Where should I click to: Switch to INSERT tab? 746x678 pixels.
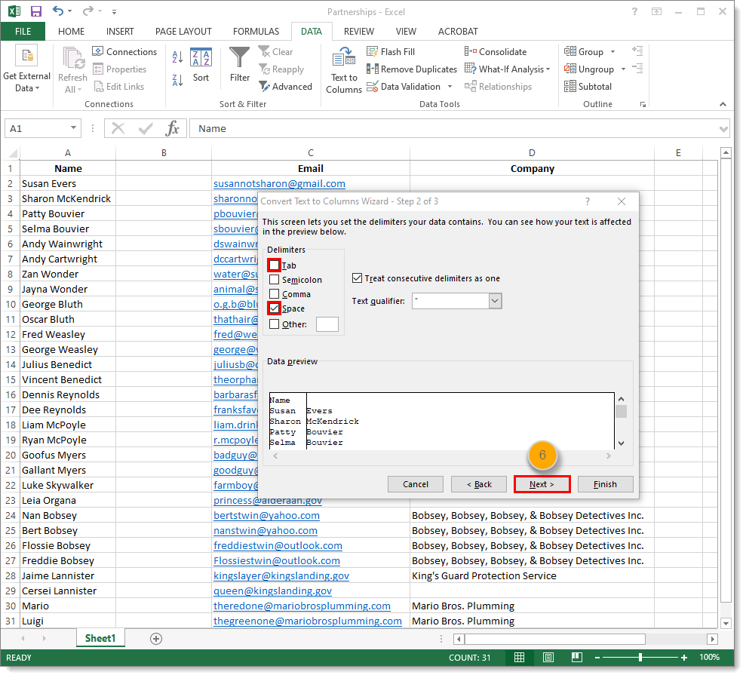tap(120, 32)
